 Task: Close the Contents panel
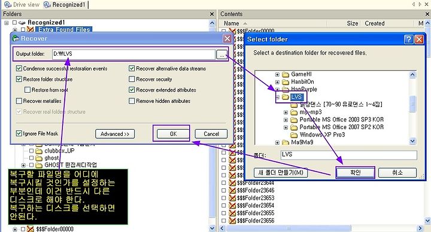pos(427,14)
